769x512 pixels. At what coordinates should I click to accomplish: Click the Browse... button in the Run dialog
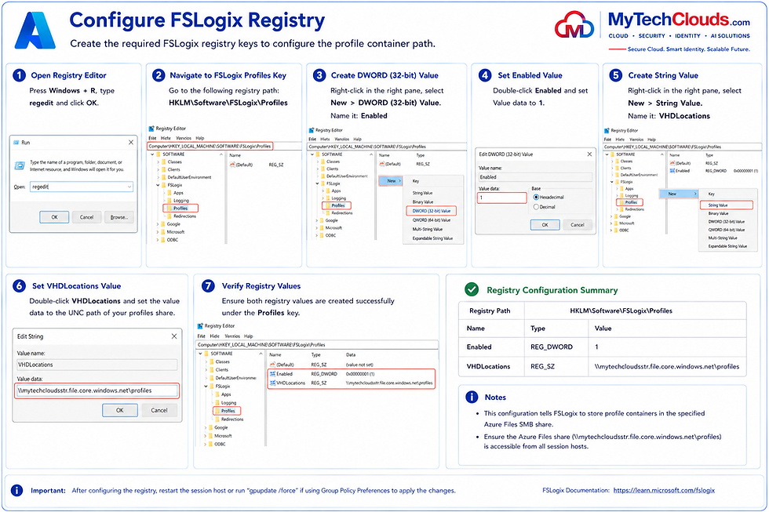click(x=118, y=217)
